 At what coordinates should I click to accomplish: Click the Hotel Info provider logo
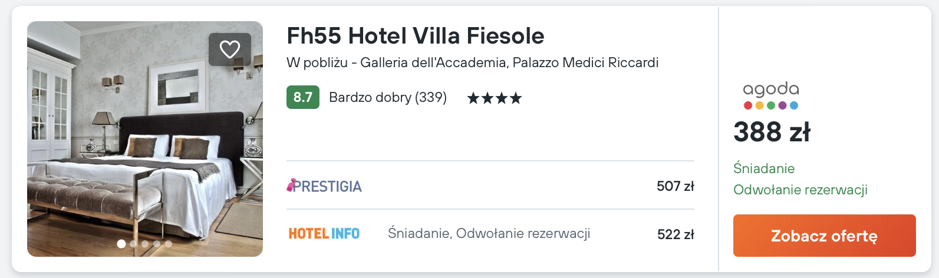[x=324, y=234]
